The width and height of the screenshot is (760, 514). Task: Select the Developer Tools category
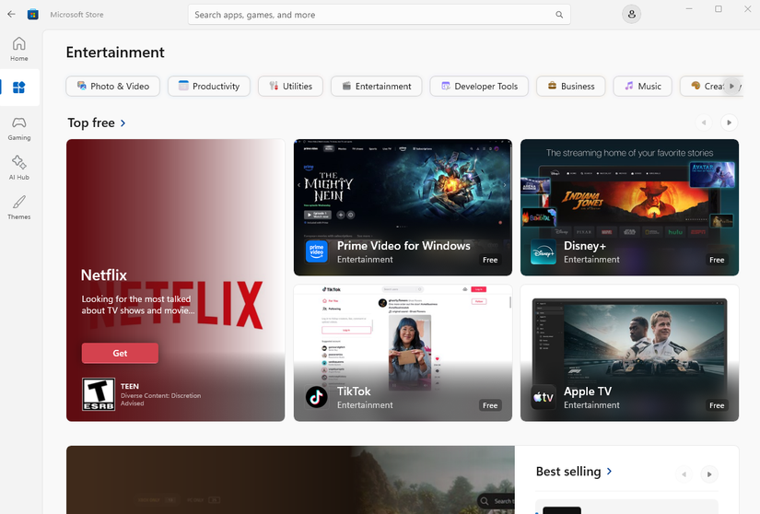coord(479,87)
